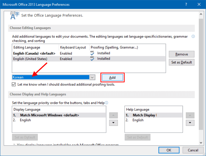
Task: Click the Office language preferences icon at top
Action: [14, 15]
